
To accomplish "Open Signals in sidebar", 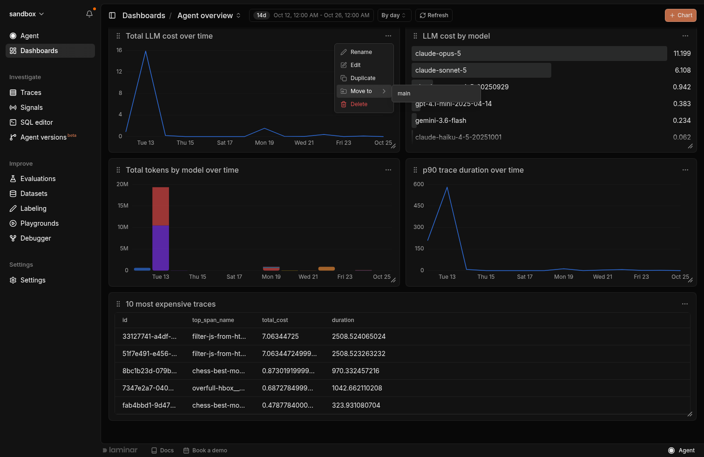I will click(50, 108).
